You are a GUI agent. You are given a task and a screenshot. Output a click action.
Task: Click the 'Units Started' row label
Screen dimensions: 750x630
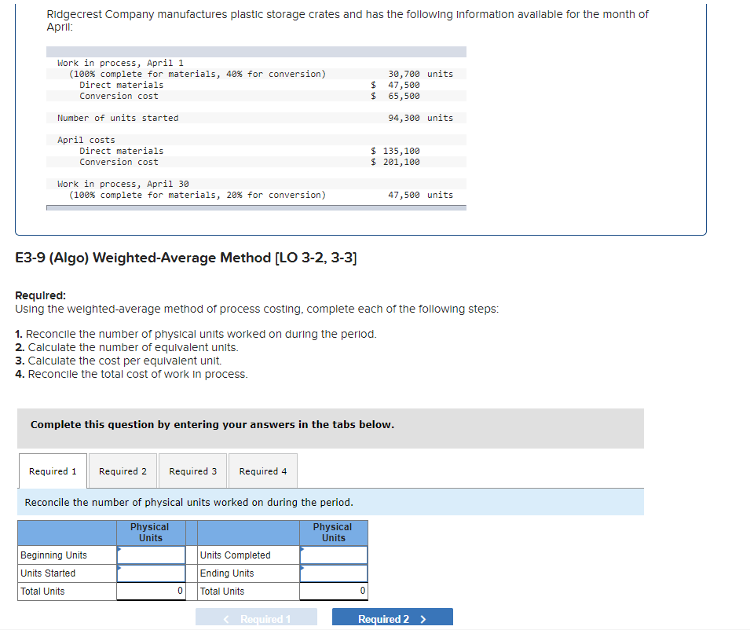click(x=48, y=573)
